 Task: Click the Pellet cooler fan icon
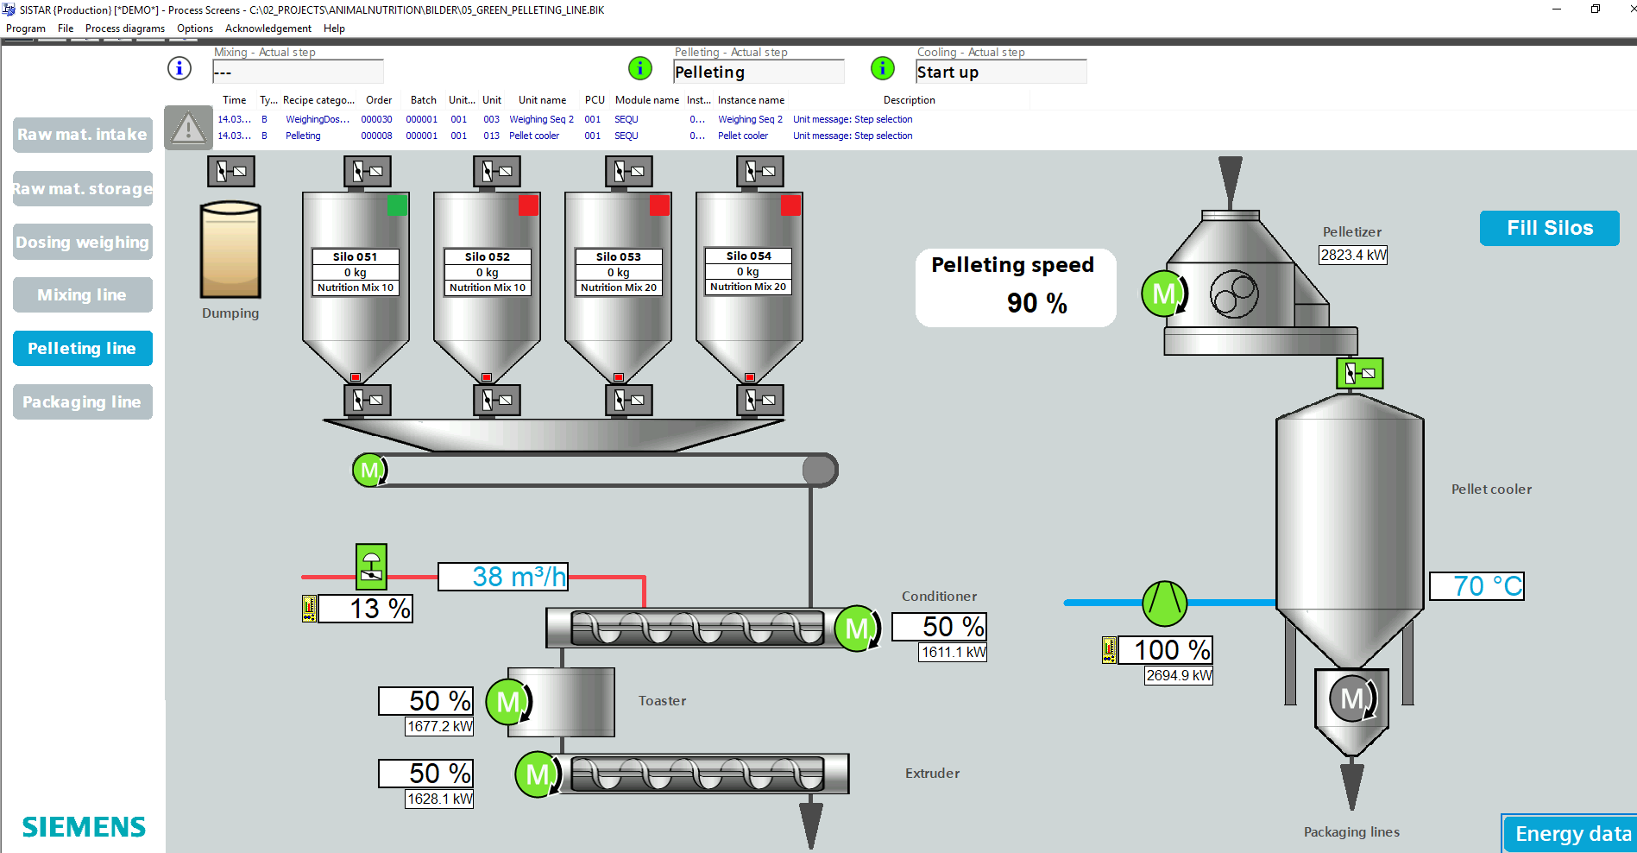(x=1164, y=603)
